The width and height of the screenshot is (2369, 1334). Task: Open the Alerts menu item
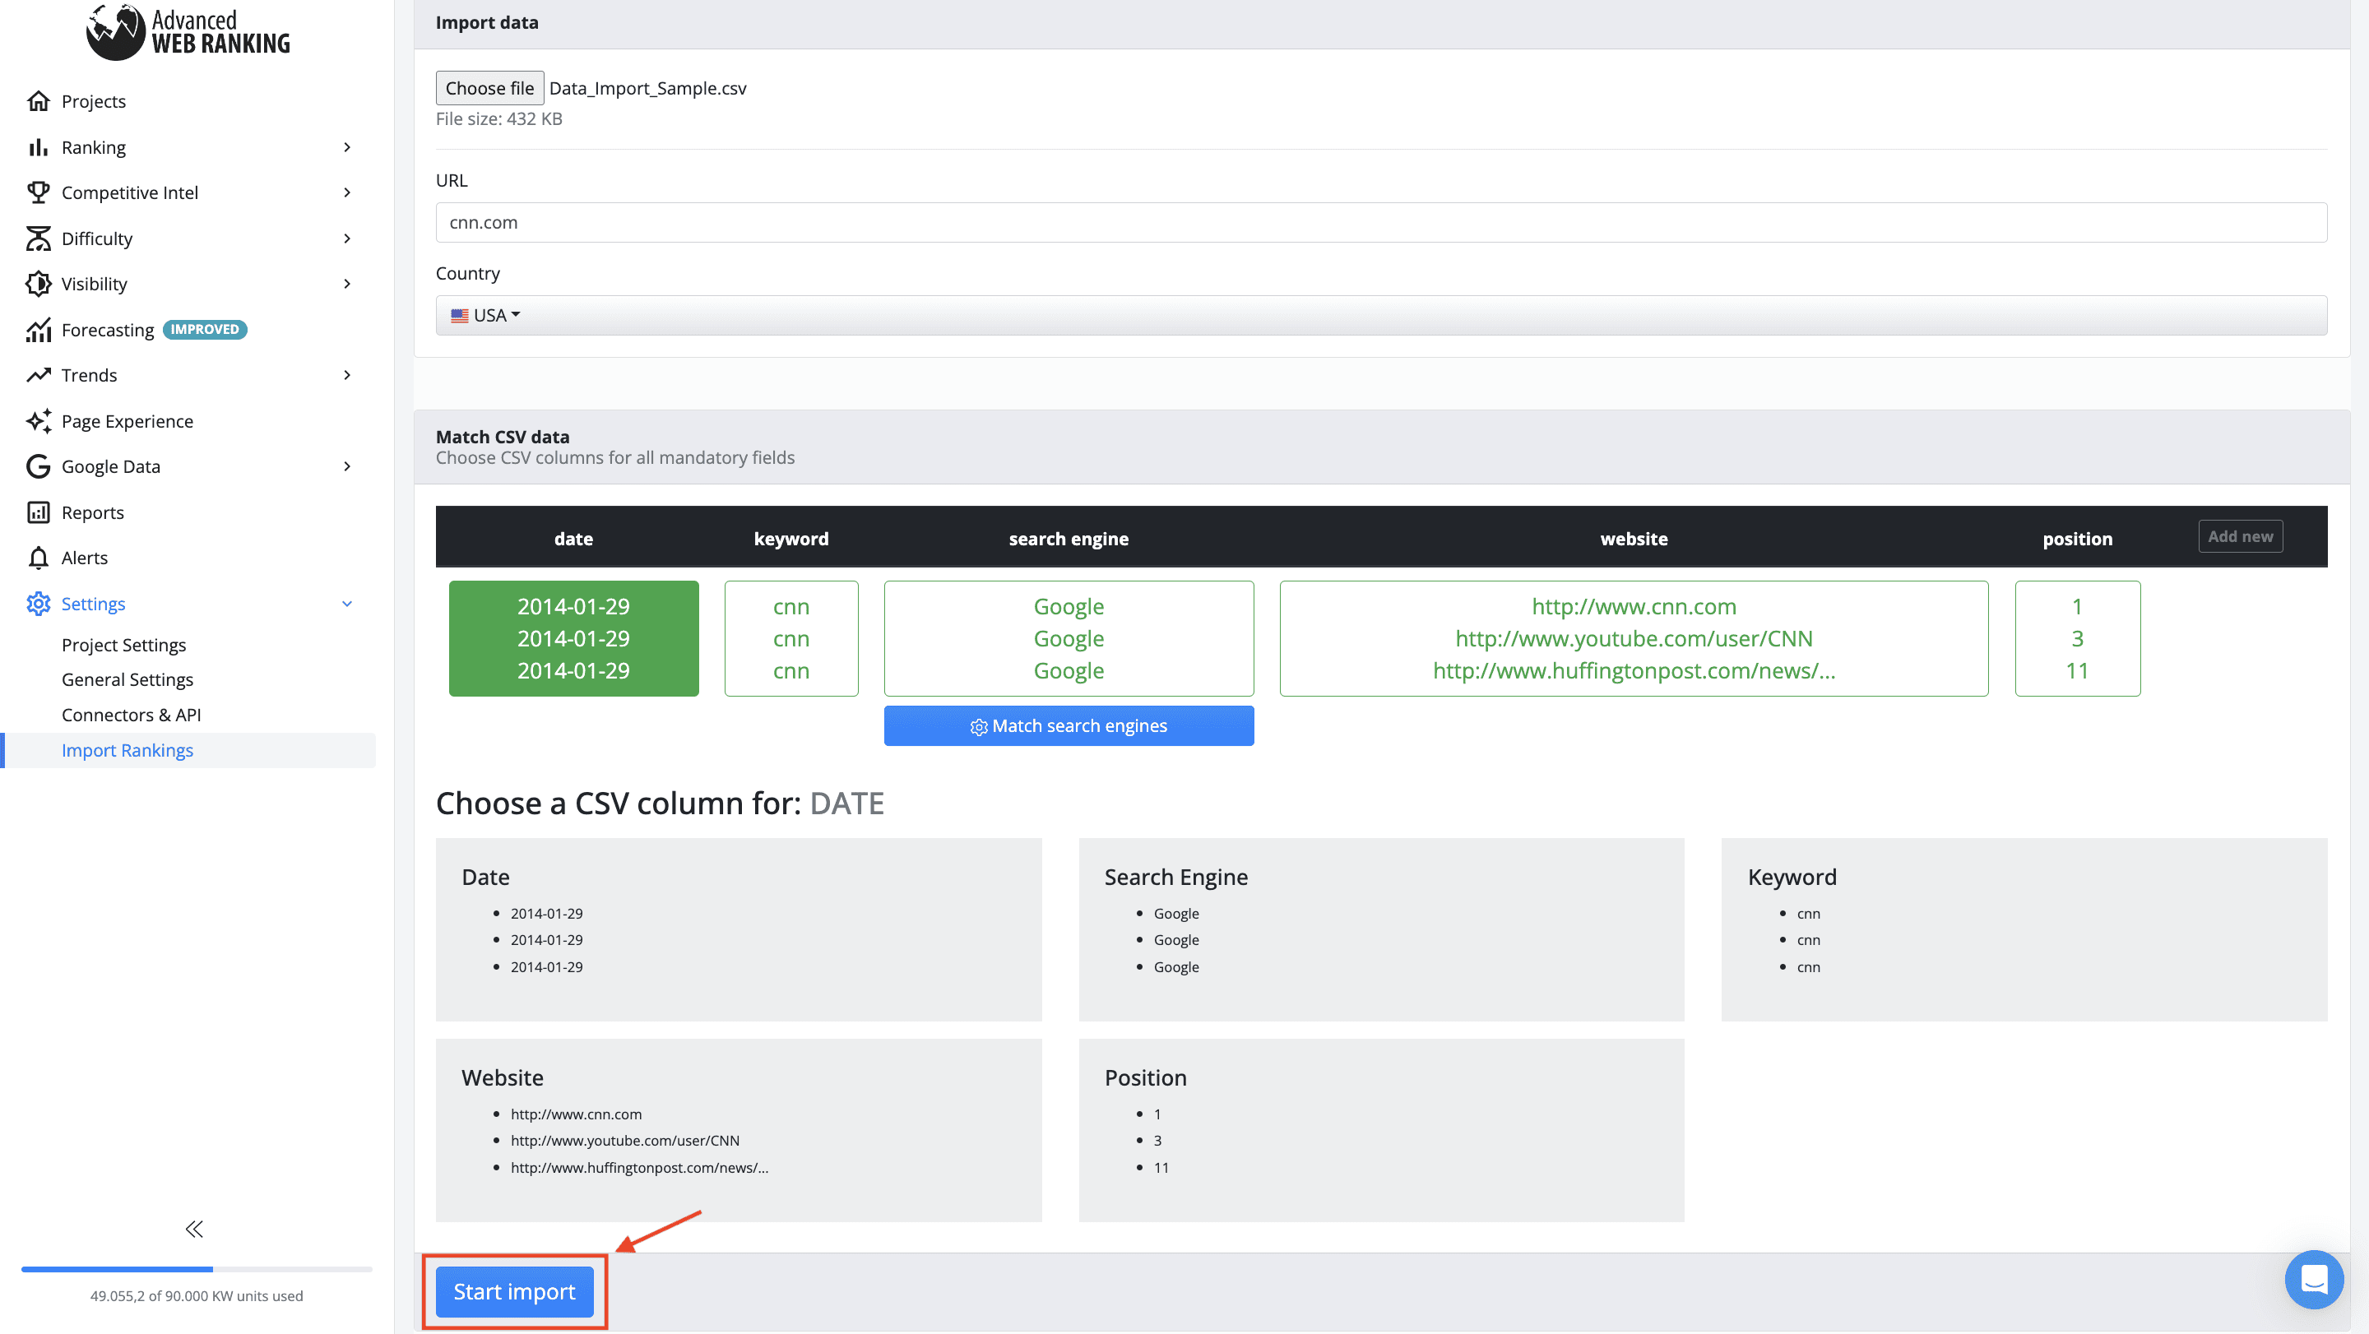coord(84,558)
